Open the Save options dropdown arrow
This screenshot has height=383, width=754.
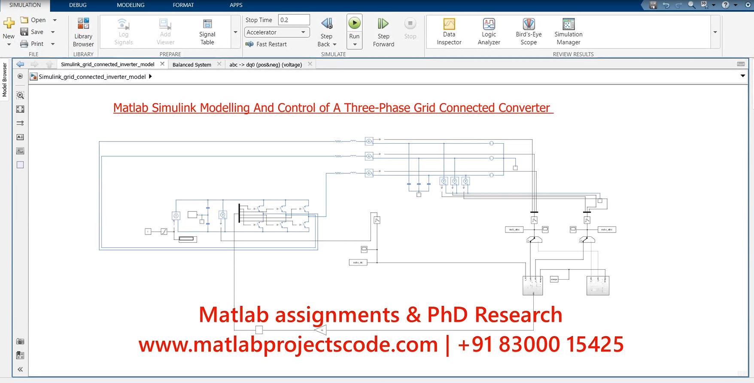coord(53,32)
